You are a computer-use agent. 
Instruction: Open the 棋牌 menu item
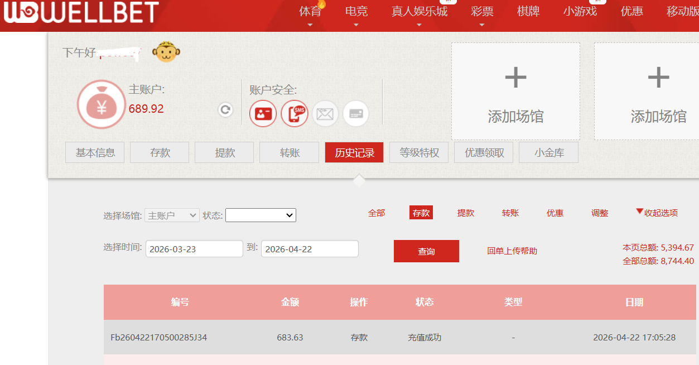click(528, 11)
